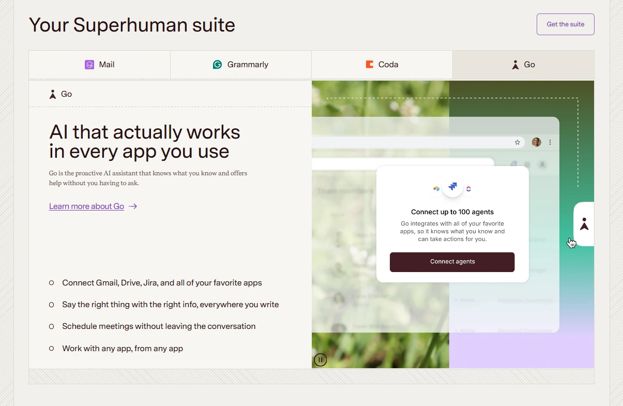Click the orange Coda logo icon

tap(369, 65)
